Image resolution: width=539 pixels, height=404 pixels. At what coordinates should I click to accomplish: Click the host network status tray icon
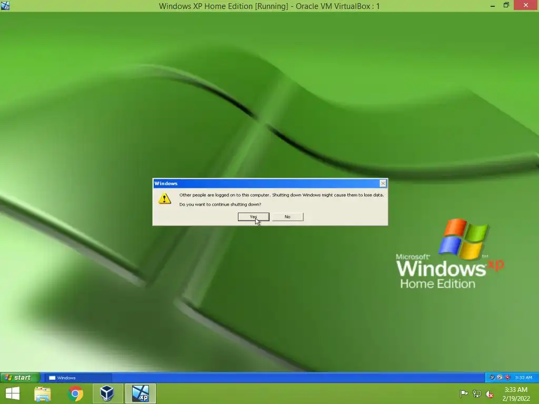(477, 393)
